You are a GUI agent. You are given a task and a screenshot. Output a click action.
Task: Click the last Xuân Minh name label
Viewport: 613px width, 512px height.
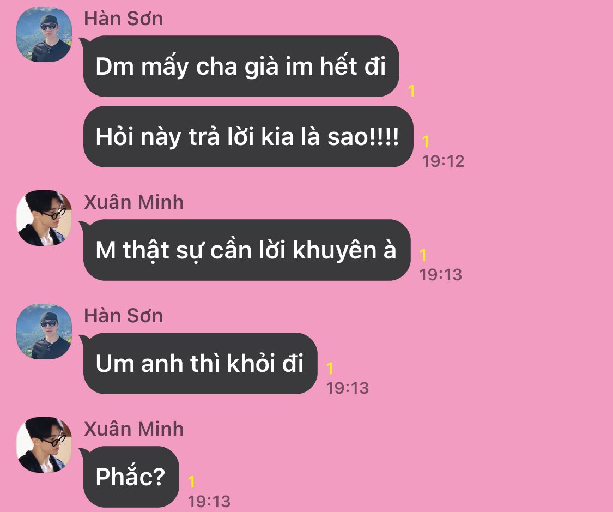pos(133,429)
